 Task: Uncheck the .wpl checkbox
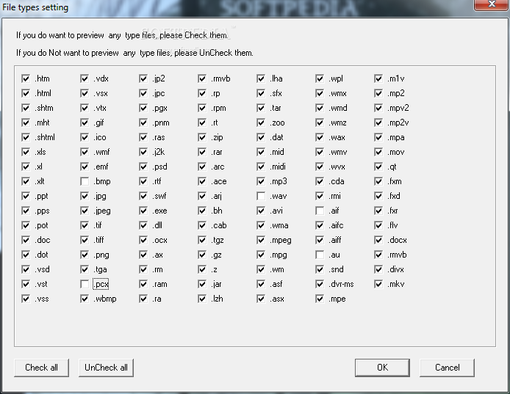(320, 79)
